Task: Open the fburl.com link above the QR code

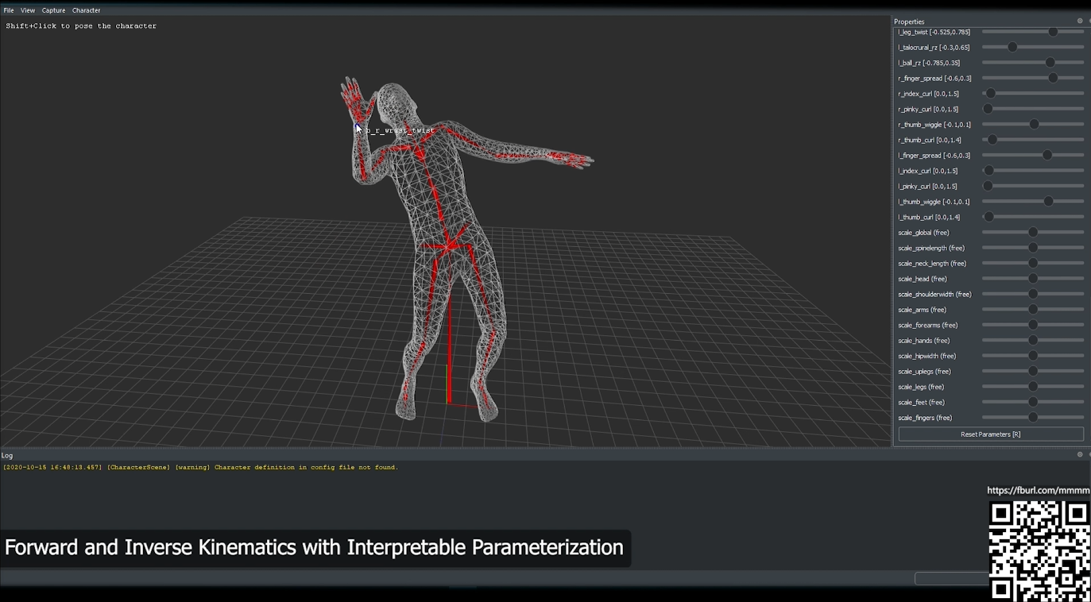Action: pyautogui.click(x=1038, y=490)
